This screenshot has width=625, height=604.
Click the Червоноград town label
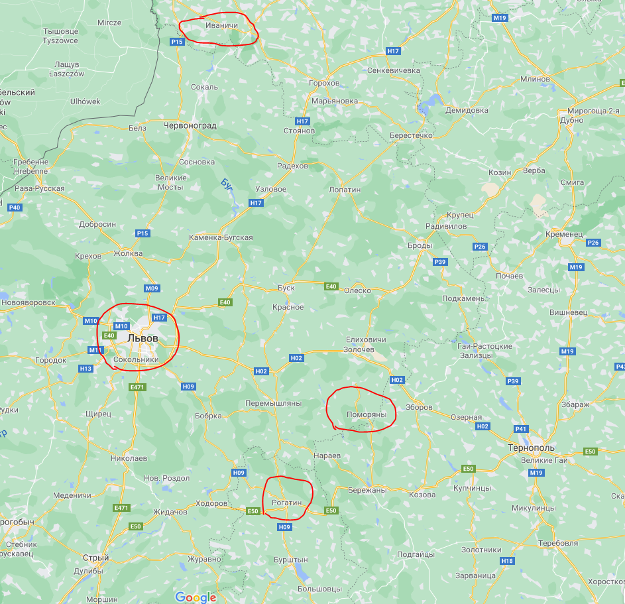click(x=190, y=125)
